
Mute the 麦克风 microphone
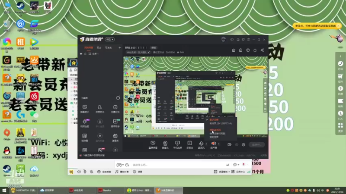tap(201, 145)
